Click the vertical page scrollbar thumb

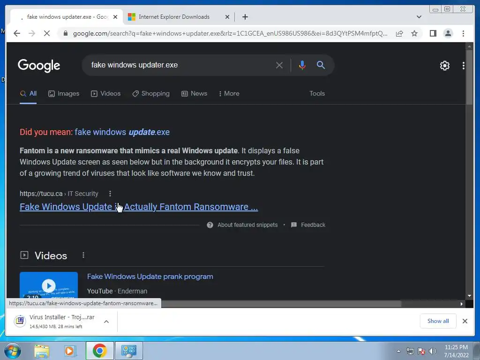pos(469,77)
